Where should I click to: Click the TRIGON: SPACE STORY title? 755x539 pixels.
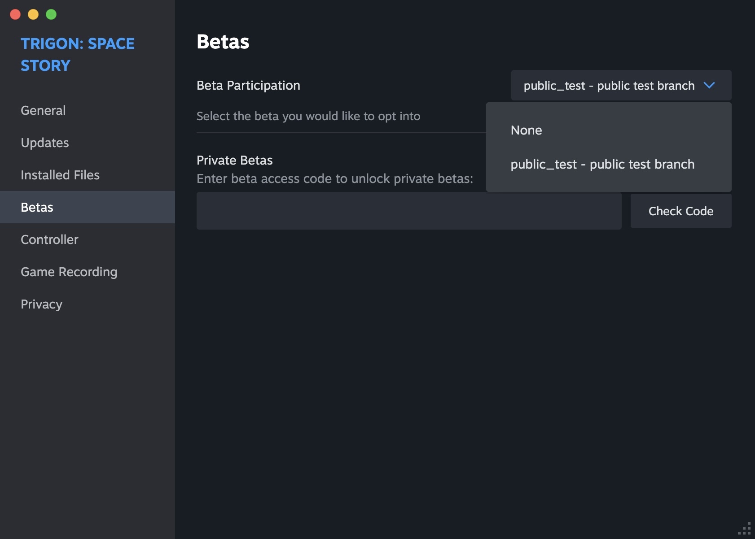77,54
